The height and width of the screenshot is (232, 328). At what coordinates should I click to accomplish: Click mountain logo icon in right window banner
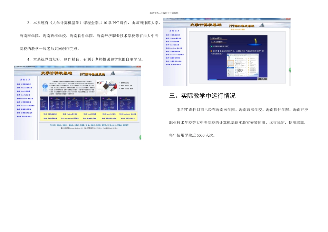[x=262, y=25]
